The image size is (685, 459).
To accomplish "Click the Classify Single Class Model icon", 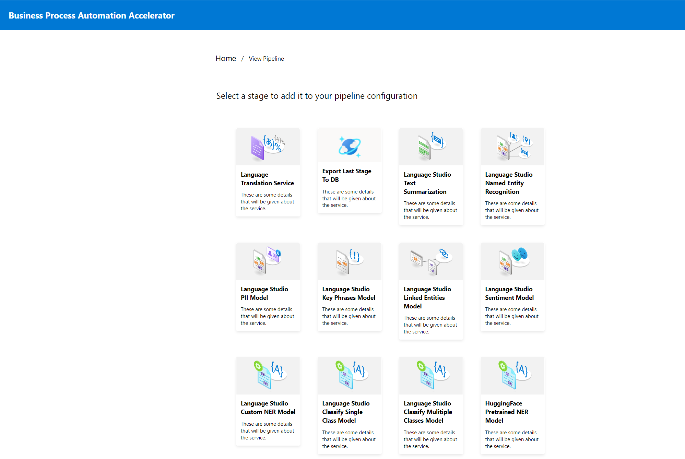I will coord(350,376).
